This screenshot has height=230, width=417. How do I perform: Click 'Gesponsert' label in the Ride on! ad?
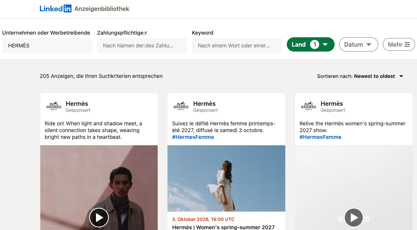[x=78, y=110]
